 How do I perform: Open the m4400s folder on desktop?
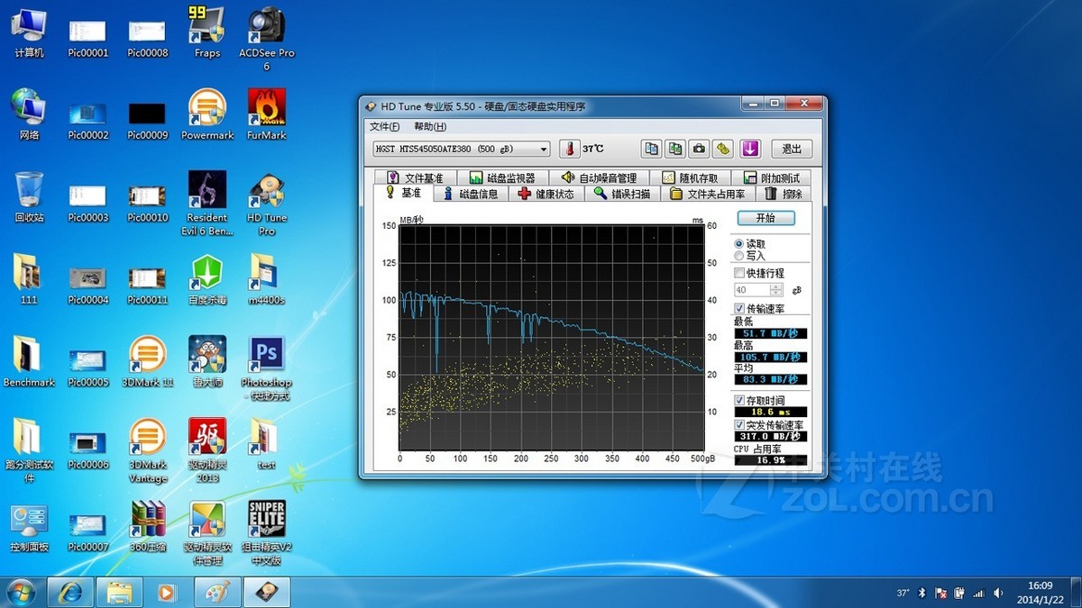[266, 279]
